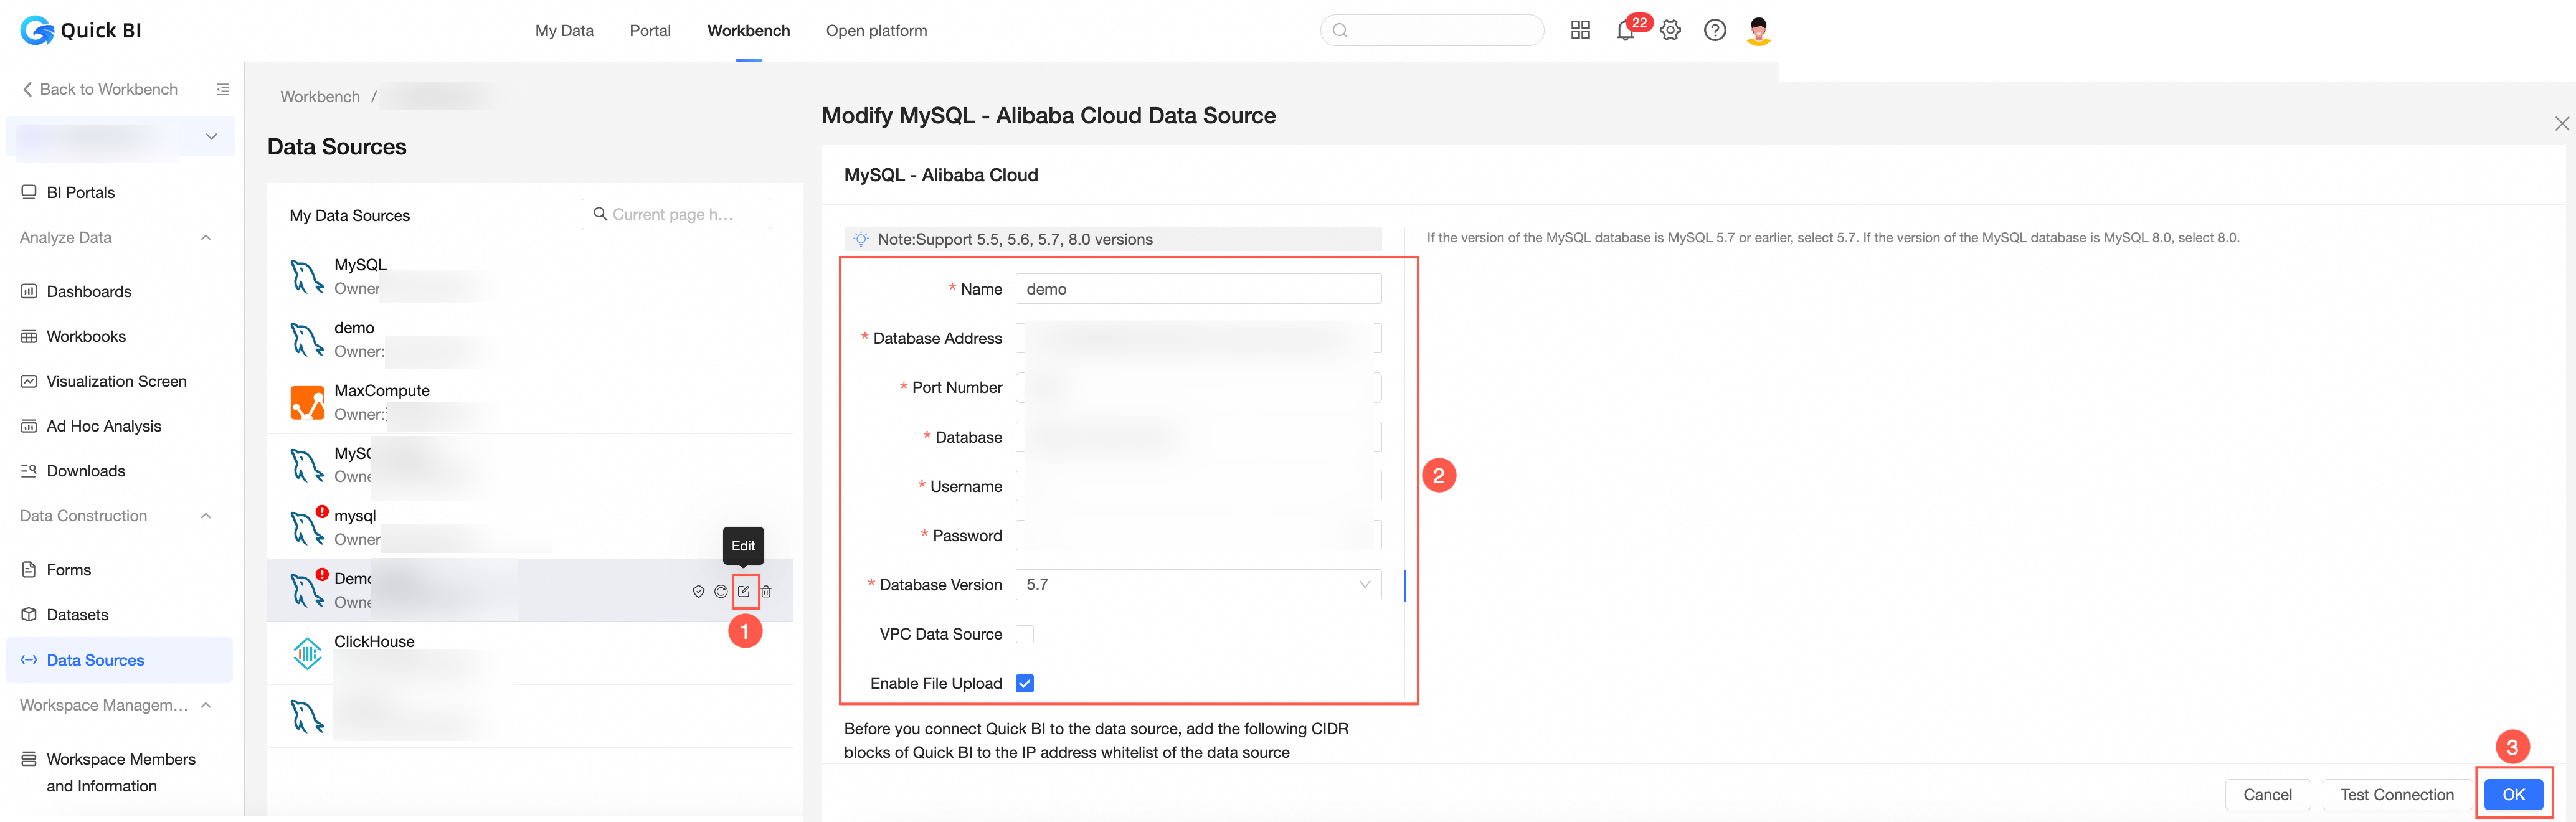The image size is (2576, 822).
Task: Switch to the My Data tab
Action: pos(564,31)
